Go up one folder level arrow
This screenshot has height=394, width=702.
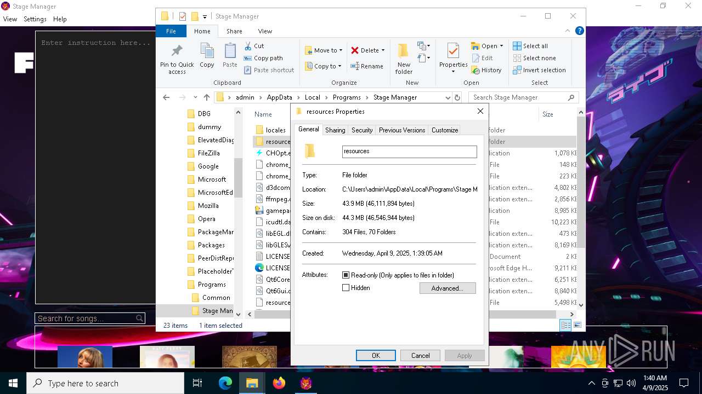coord(206,97)
